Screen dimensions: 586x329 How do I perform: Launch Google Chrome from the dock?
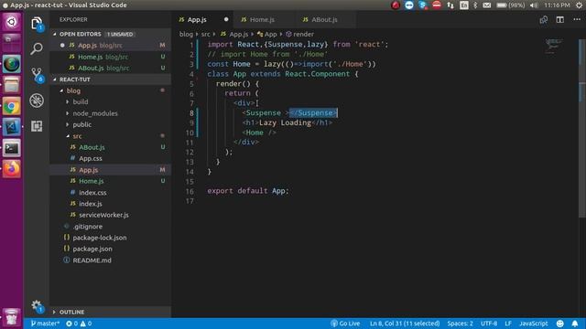(x=12, y=107)
